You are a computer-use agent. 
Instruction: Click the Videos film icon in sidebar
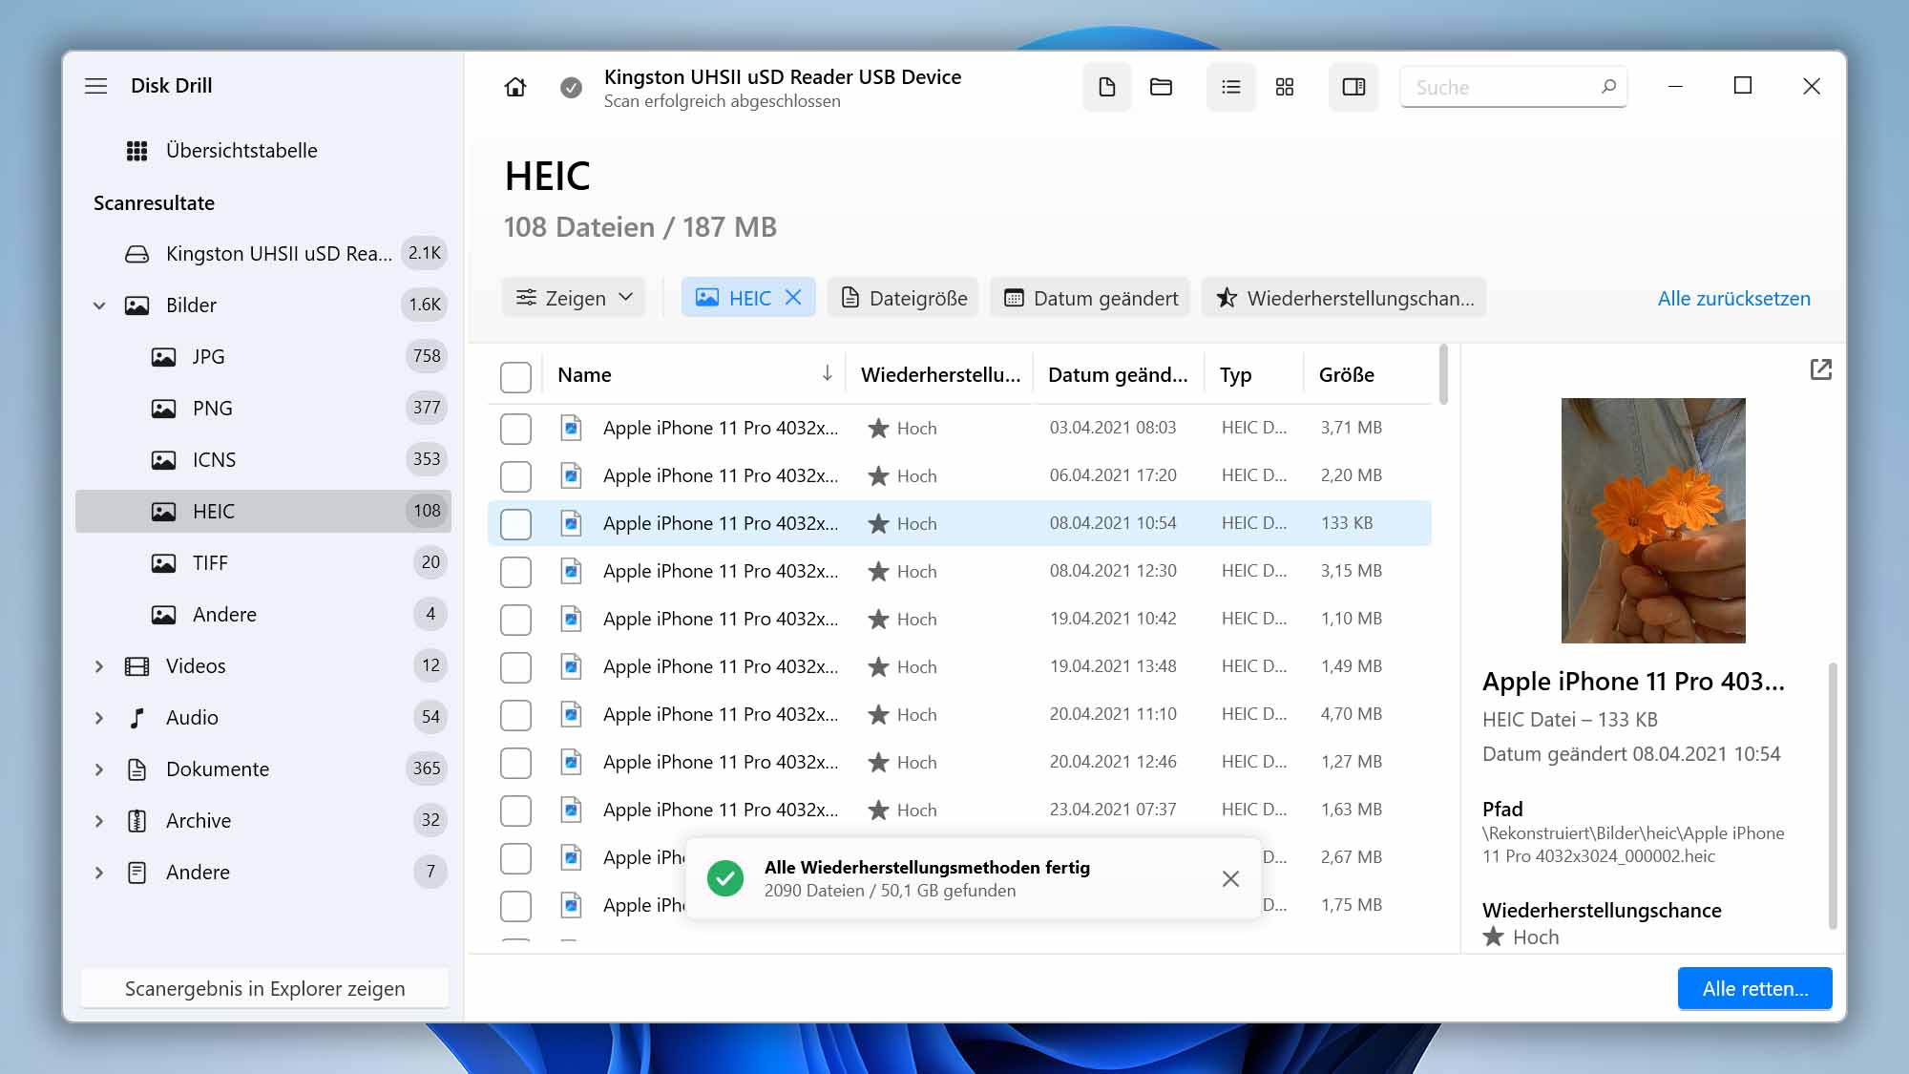pyautogui.click(x=137, y=666)
